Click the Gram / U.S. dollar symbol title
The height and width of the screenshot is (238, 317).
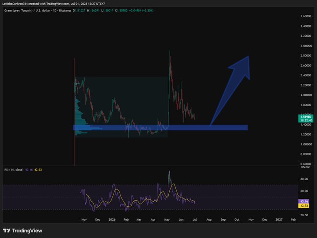click(x=38, y=11)
